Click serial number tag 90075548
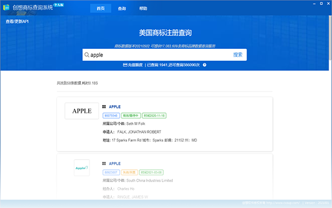The image size is (332, 208). point(111,116)
